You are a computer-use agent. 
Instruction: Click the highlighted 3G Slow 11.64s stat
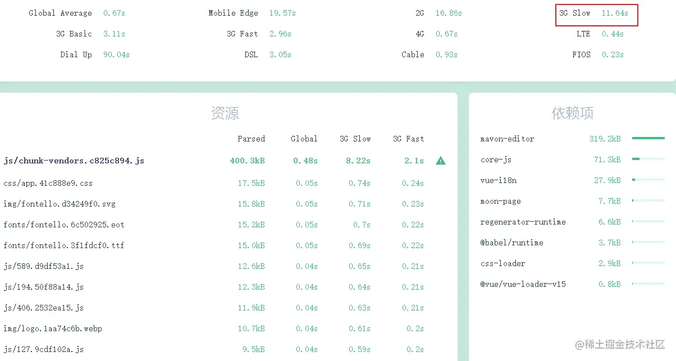[x=597, y=13]
